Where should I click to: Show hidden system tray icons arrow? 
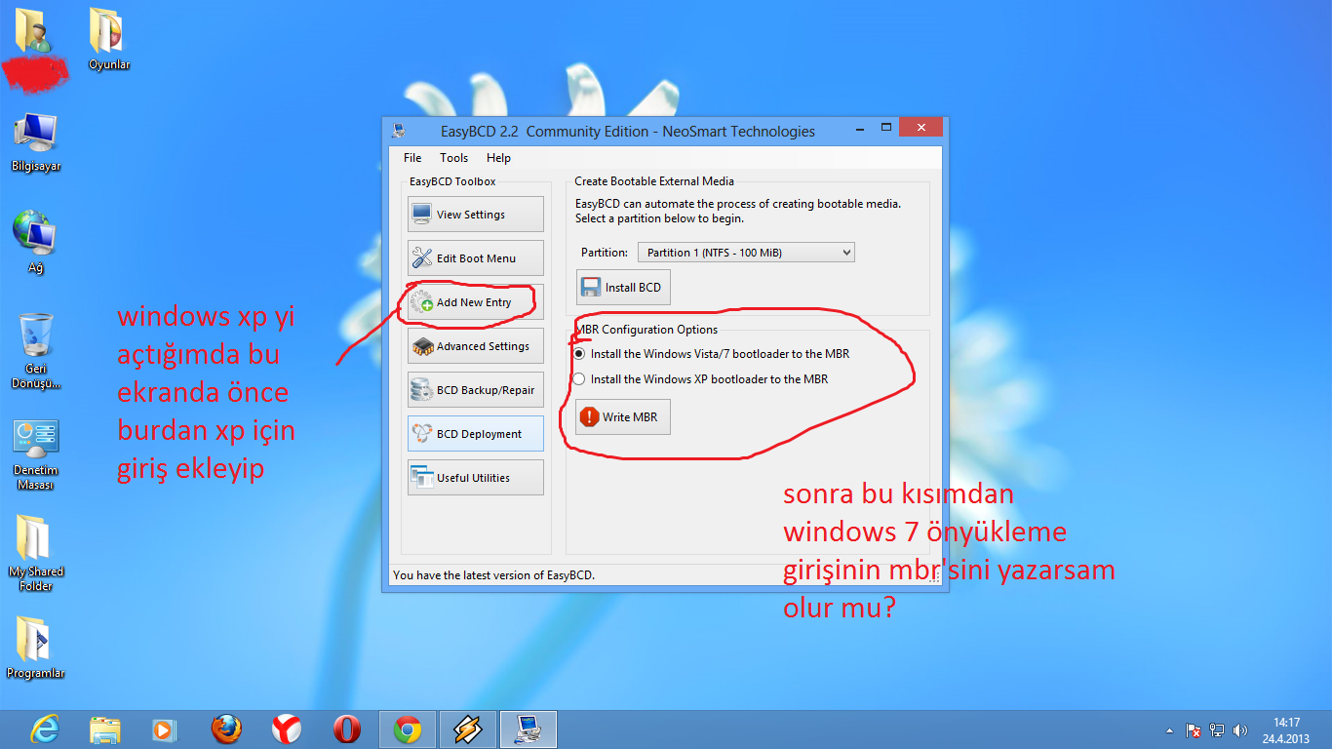coord(1169,730)
